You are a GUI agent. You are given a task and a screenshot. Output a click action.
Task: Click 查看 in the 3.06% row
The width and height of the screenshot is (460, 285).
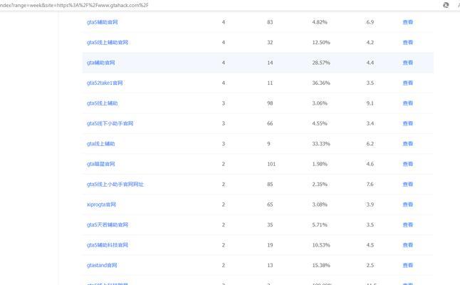pos(408,103)
